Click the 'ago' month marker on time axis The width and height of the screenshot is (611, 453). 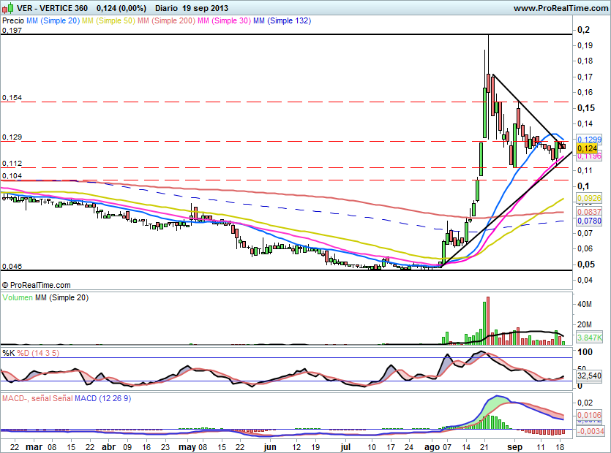tap(432, 445)
